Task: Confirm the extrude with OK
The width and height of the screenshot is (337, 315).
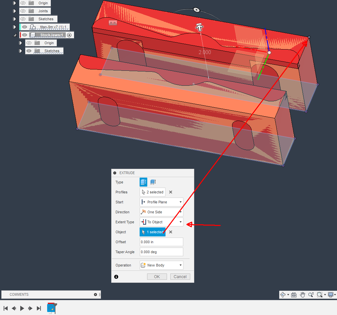Action: click(x=157, y=276)
